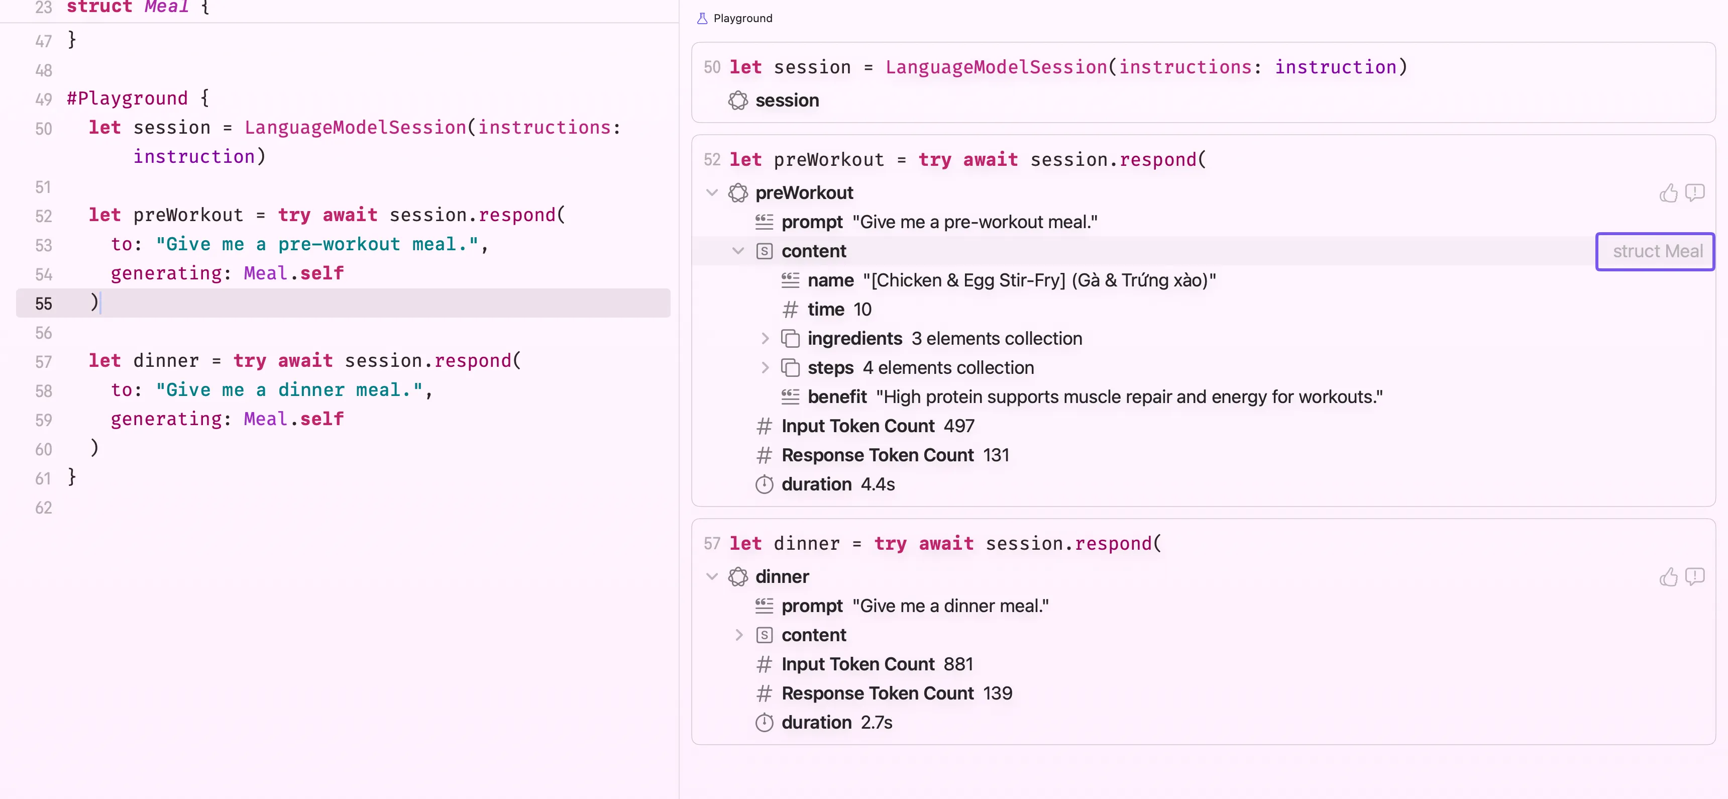Select the session result row
This screenshot has width=1728, height=799.
1203,101
